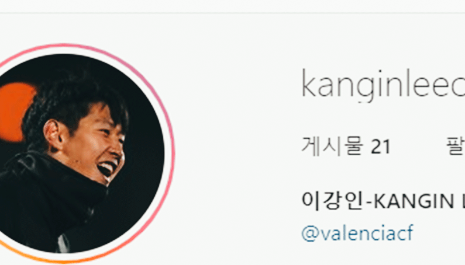Click the letter k starting the username

(309, 83)
